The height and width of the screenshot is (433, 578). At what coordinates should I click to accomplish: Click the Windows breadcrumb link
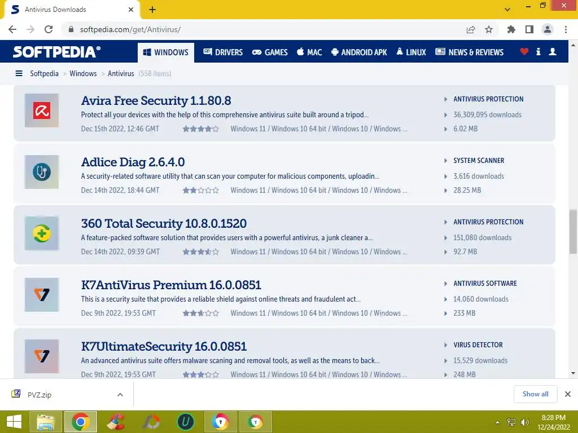click(83, 73)
